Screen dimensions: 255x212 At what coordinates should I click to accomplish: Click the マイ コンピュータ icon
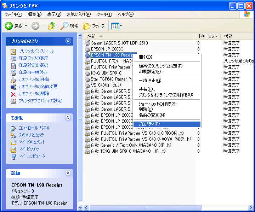pyautogui.click(x=13, y=157)
